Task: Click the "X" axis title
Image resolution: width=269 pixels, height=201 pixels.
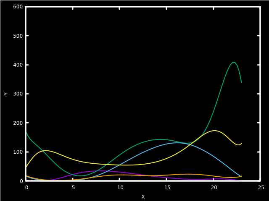Action: (x=143, y=197)
